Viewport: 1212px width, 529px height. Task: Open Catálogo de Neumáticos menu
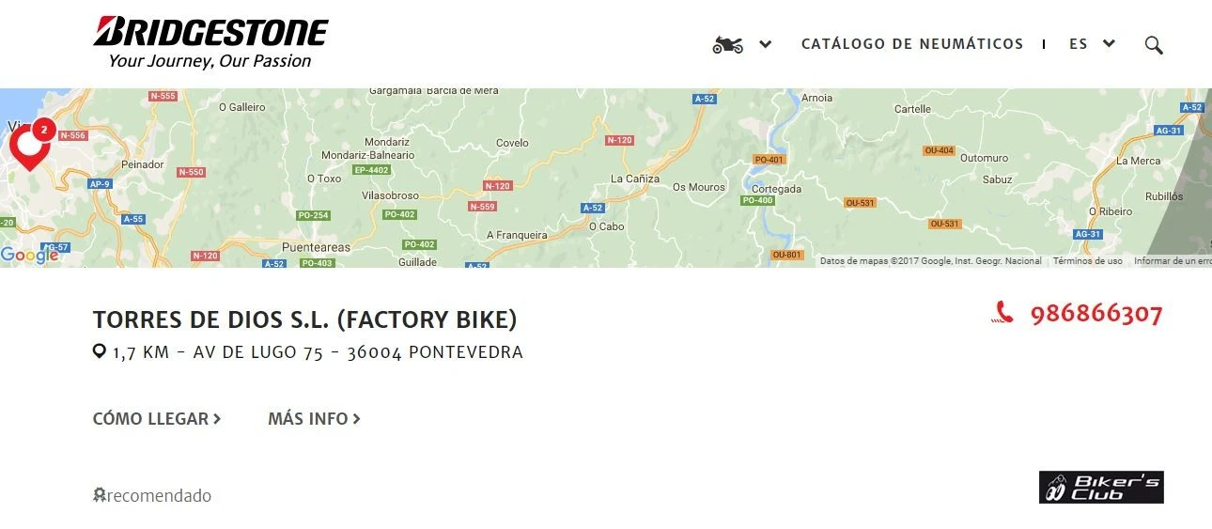coord(911,44)
